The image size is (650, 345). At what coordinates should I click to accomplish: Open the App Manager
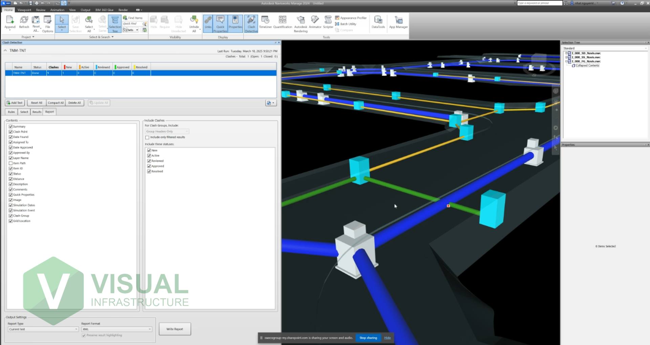pyautogui.click(x=398, y=22)
